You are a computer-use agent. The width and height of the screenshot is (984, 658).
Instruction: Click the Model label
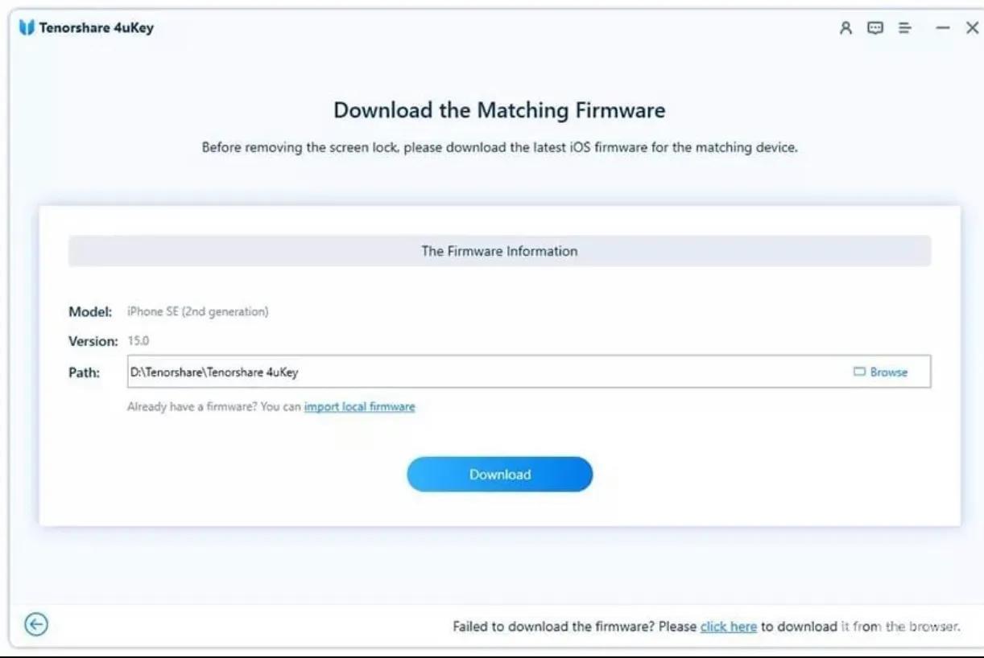coord(89,311)
